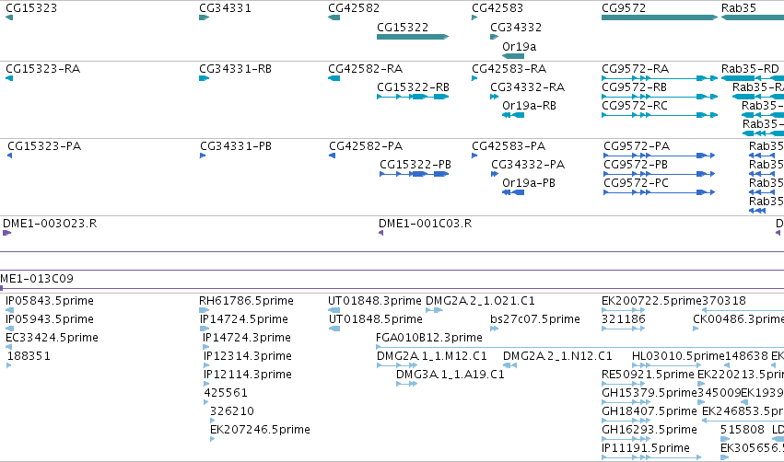
Task: Select the DME1-003023.R feature label
Action: coord(50,224)
